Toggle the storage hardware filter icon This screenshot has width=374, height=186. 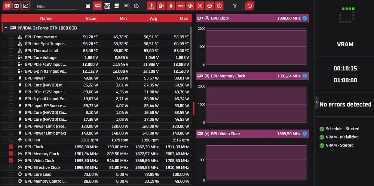pos(117,6)
